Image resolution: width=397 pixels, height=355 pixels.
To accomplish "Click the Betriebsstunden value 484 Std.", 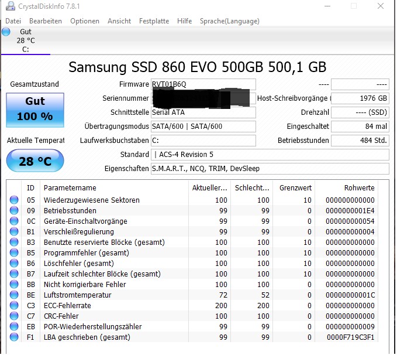I will coord(360,141).
